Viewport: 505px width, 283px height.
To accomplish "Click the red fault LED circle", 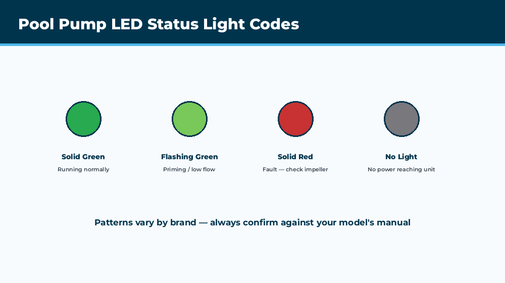I will [295, 119].
